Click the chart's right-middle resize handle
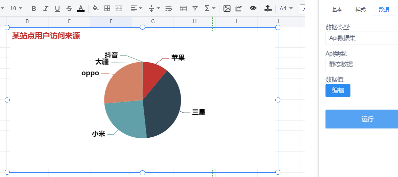398x177 pixels. pos(278,100)
